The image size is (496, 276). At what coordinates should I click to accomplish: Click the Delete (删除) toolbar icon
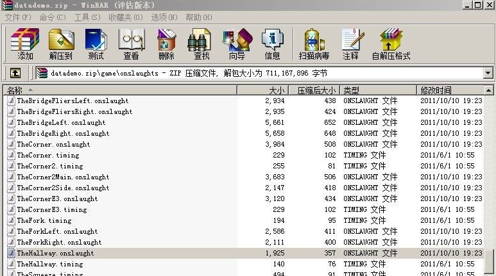(166, 44)
